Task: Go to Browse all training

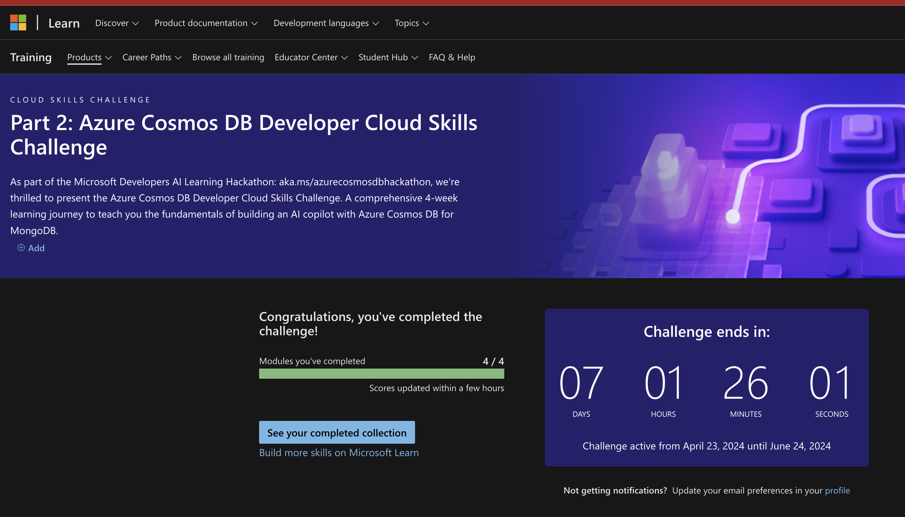Action: 228,57
